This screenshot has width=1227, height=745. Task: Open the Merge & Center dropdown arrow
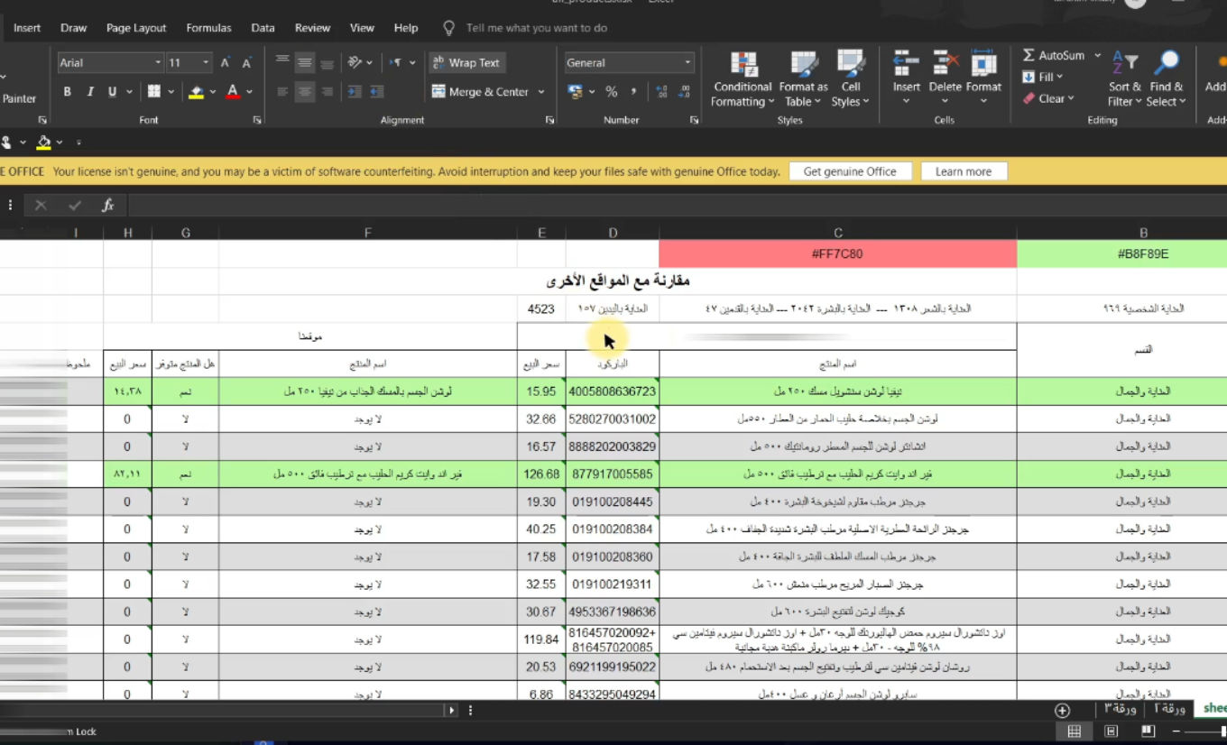point(541,92)
